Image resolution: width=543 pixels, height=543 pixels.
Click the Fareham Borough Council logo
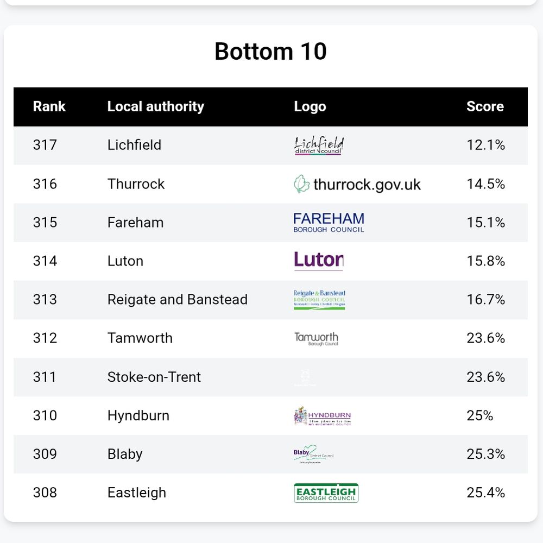(x=329, y=223)
